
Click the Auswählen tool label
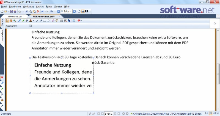[x=12, y=26]
